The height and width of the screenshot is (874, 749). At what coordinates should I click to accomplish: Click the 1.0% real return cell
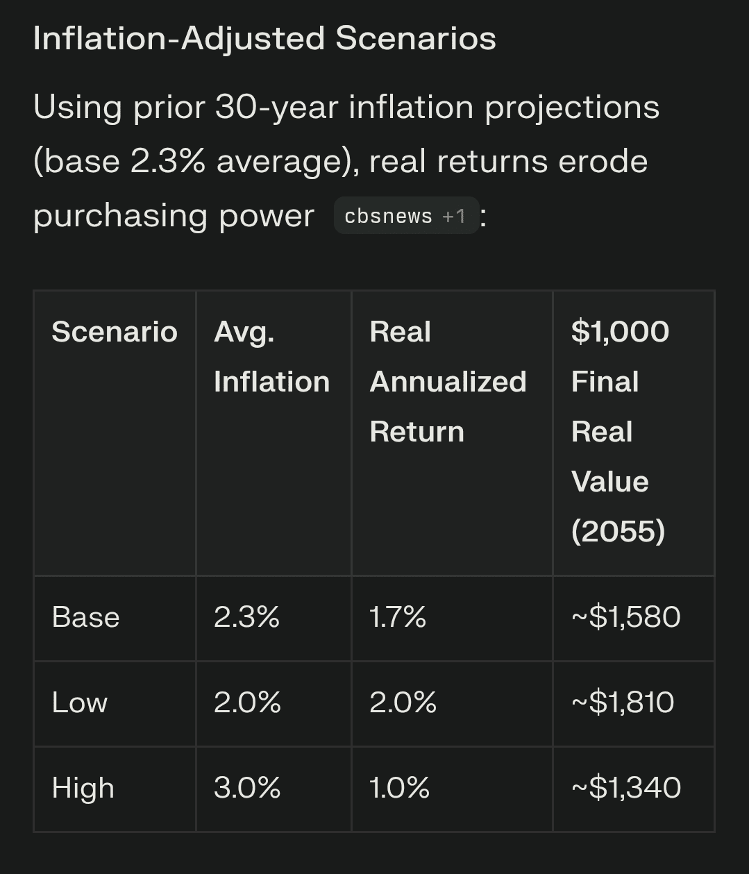400,788
